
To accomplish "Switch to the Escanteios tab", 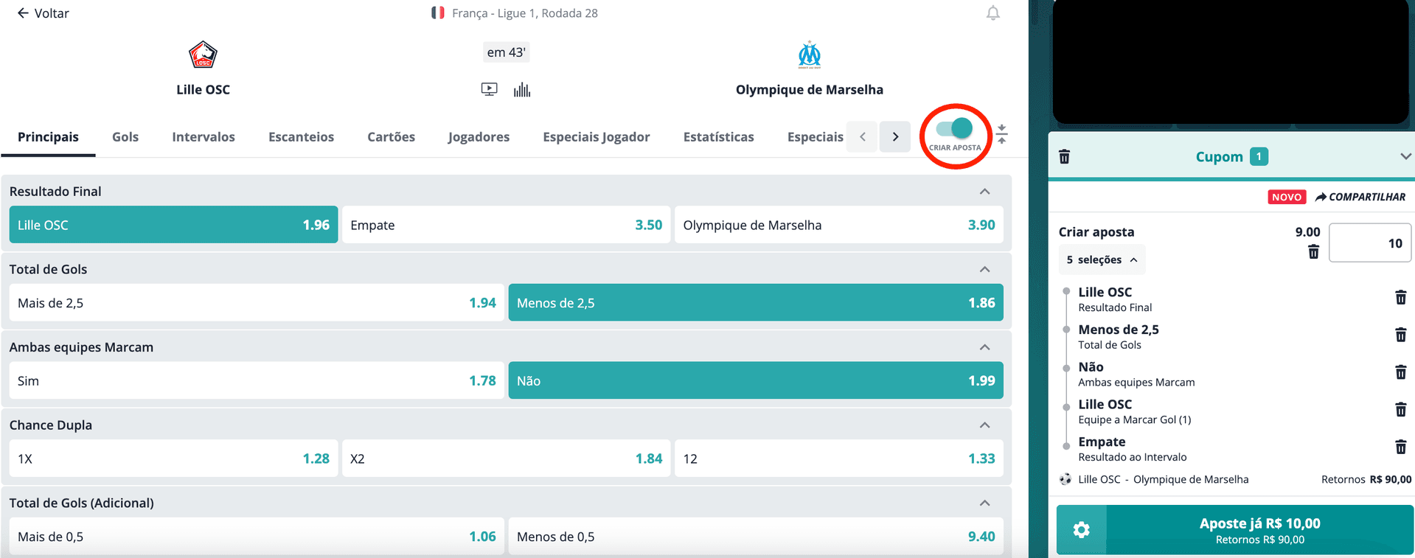I will tap(301, 137).
